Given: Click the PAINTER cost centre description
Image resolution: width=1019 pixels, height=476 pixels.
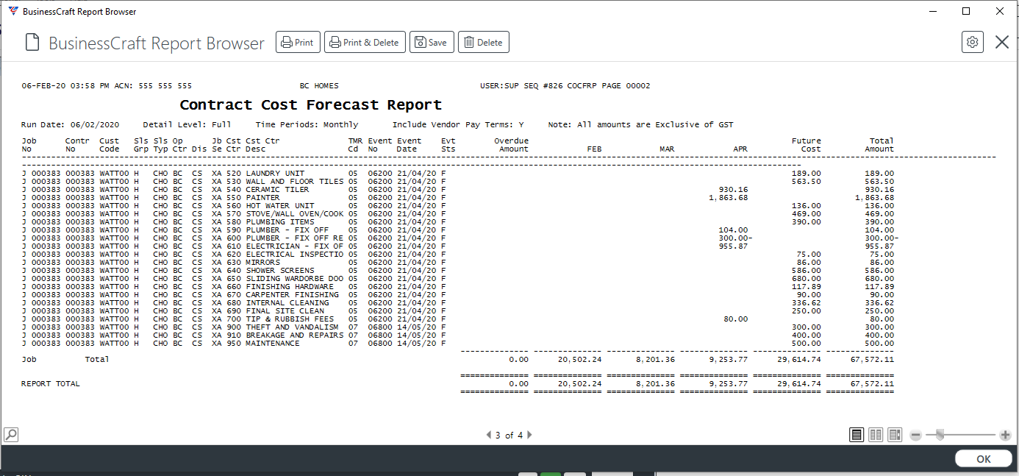Looking at the screenshot, I should point(262,197).
